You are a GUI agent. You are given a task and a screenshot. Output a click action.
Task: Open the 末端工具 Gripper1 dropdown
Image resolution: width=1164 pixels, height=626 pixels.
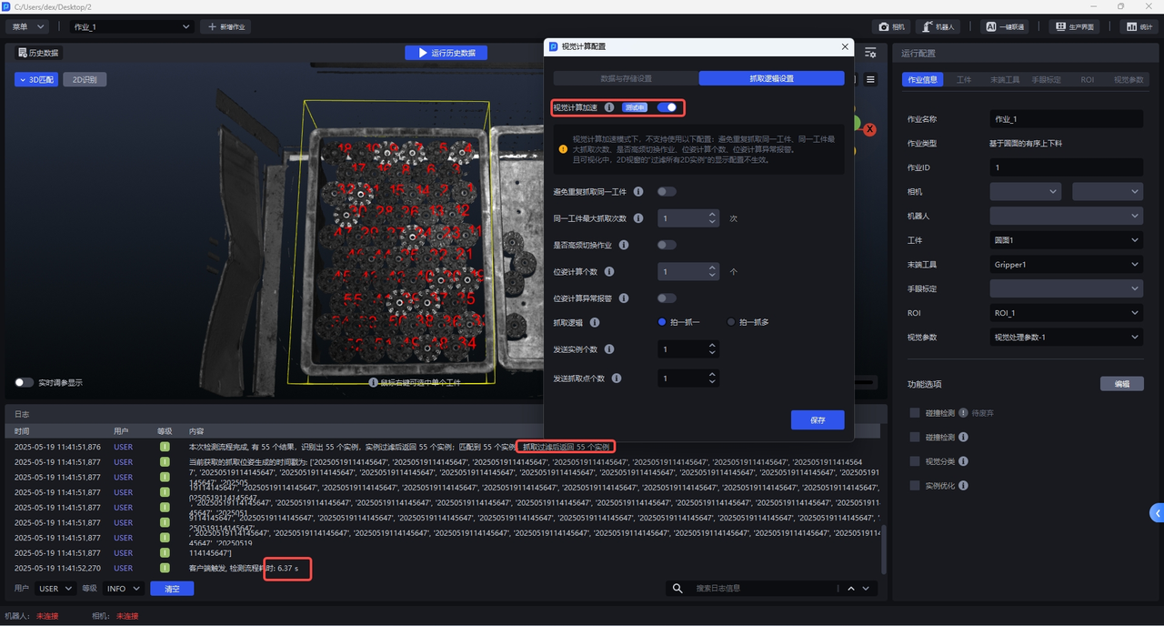(1066, 265)
